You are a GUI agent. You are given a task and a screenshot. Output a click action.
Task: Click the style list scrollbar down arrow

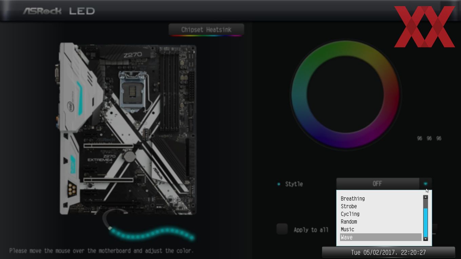tap(425, 239)
